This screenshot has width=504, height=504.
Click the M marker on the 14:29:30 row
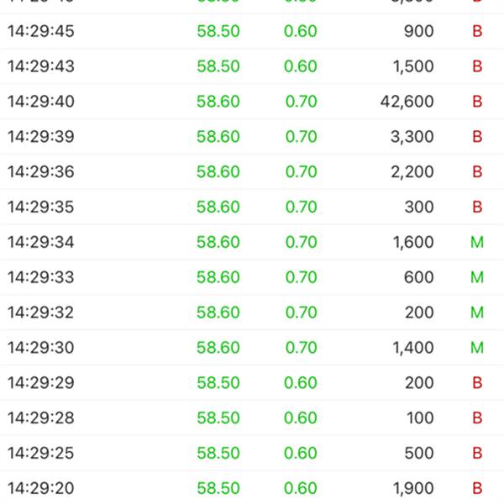tap(477, 348)
